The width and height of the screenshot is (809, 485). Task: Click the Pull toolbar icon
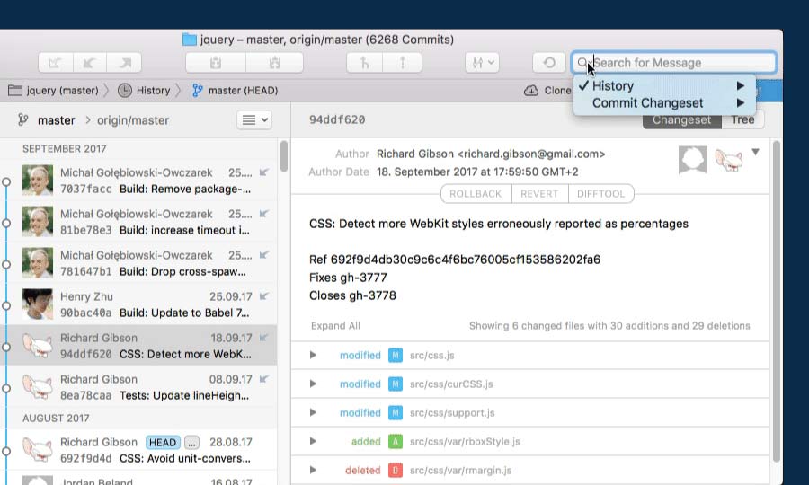[90, 63]
